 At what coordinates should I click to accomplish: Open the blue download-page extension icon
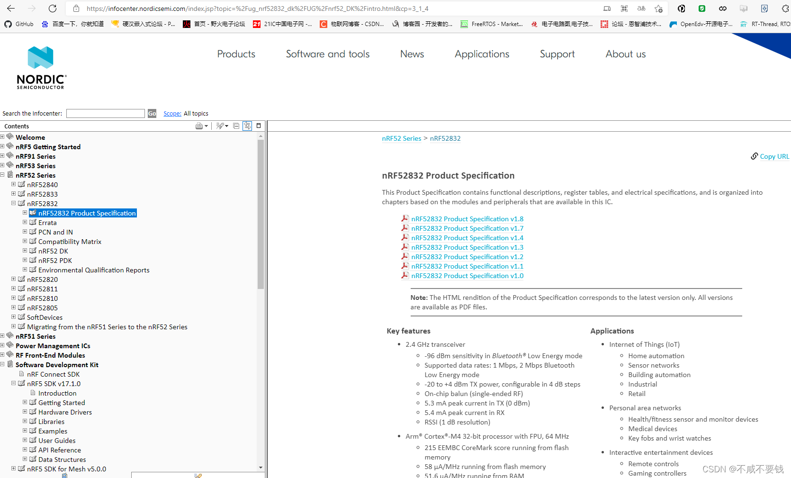tap(764, 9)
